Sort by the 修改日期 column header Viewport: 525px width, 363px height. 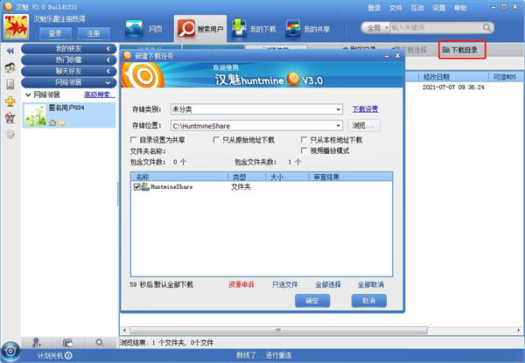(453, 77)
